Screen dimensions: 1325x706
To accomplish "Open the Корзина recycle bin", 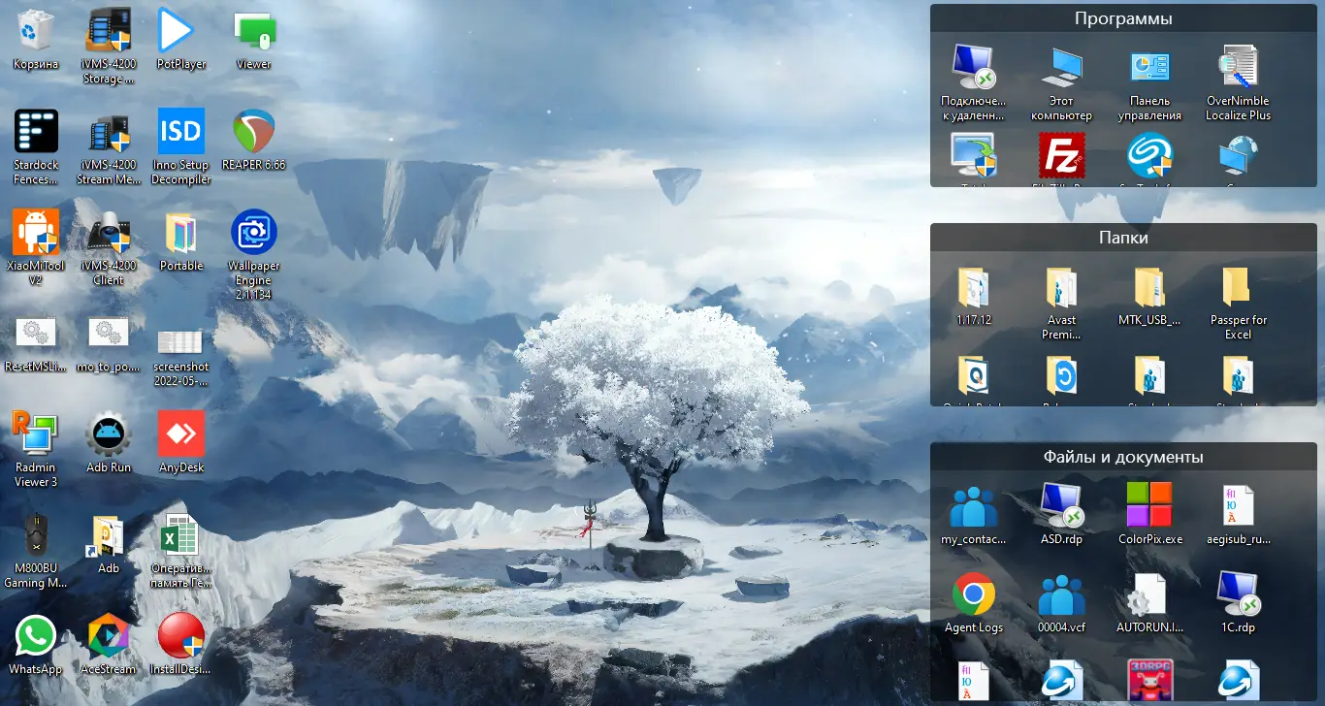I will (35, 19).
